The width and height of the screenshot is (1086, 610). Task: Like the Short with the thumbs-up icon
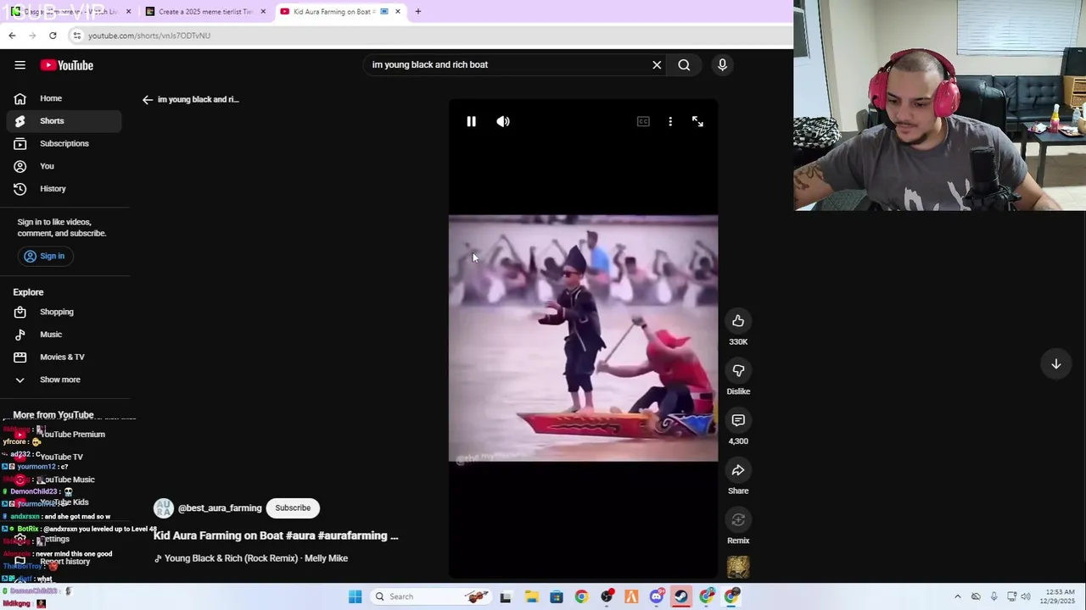tap(738, 320)
